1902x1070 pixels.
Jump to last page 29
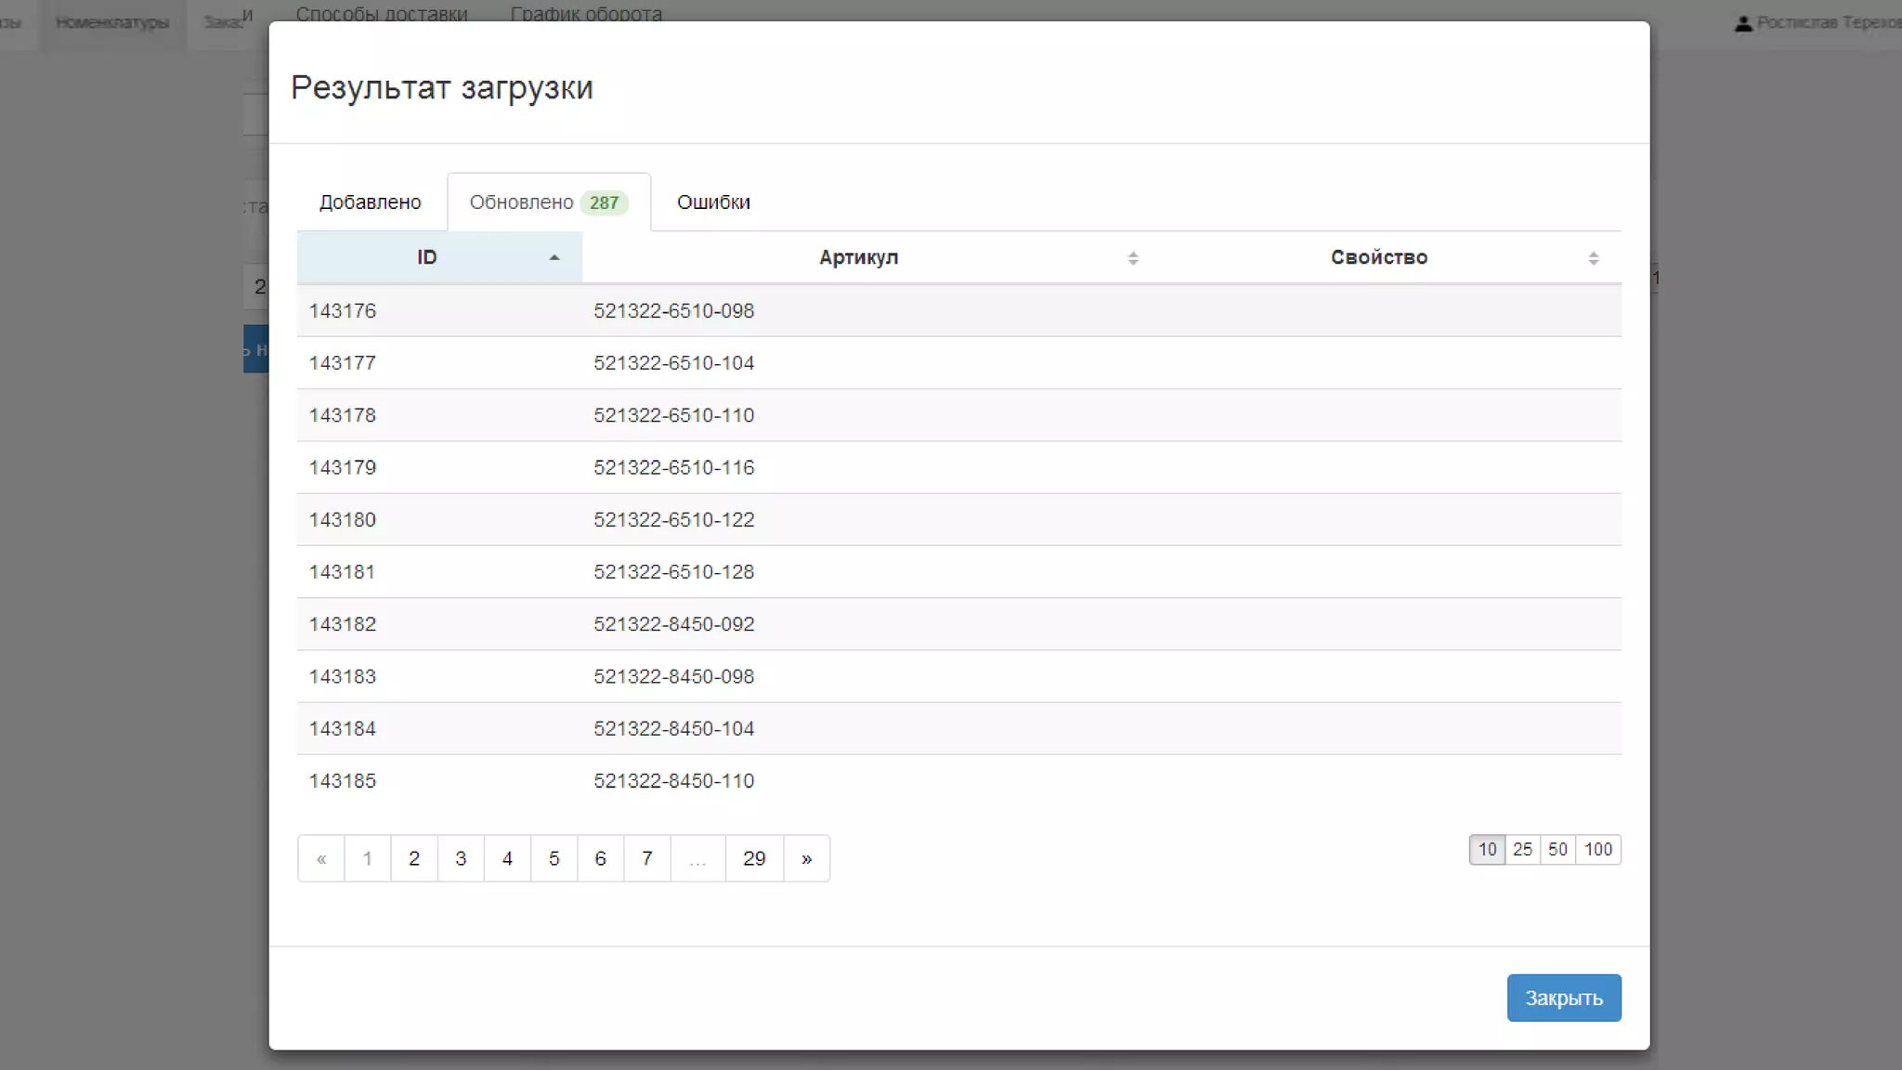754,858
